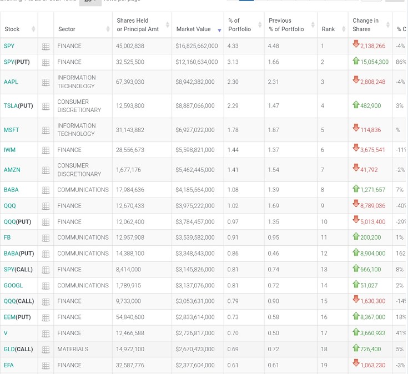Open the AAPL stock link
The image size is (408, 374).
[11, 82]
